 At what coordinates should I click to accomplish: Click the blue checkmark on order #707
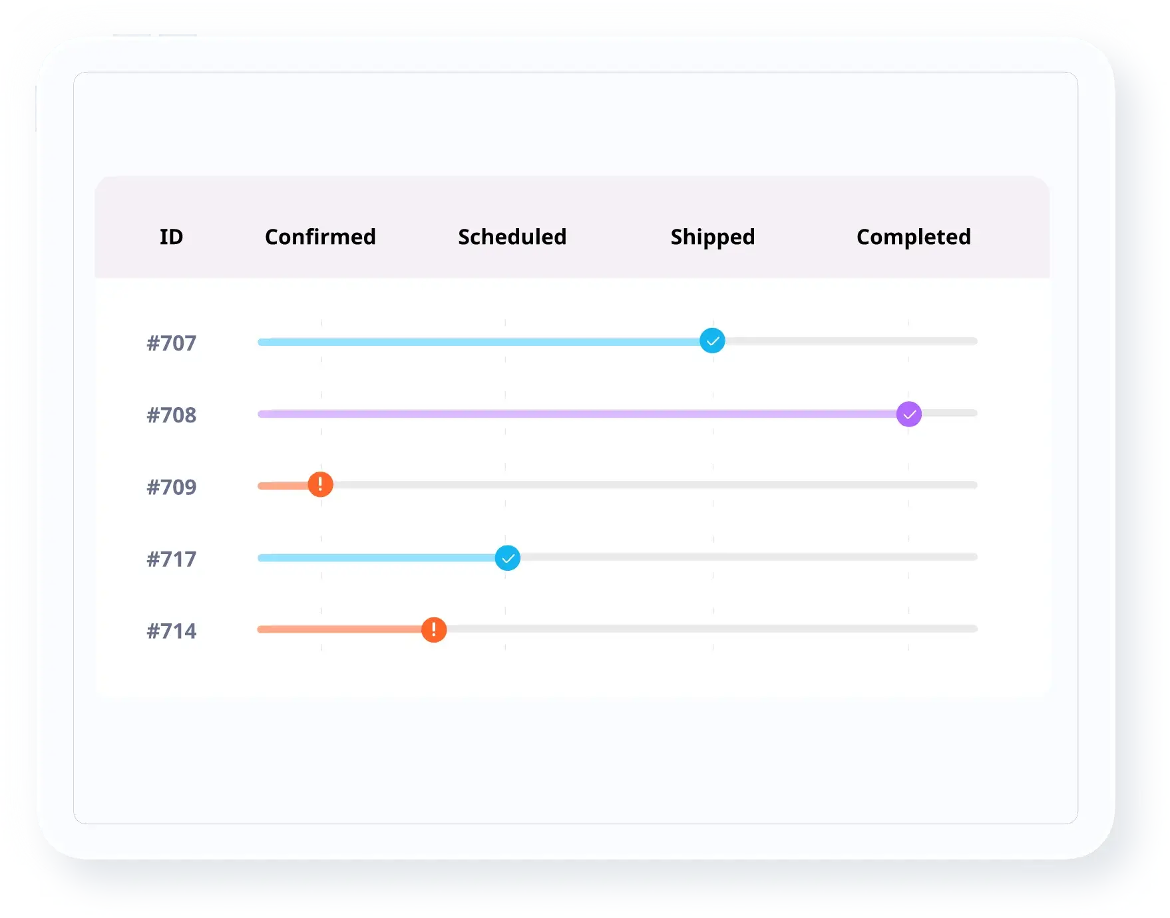click(712, 341)
